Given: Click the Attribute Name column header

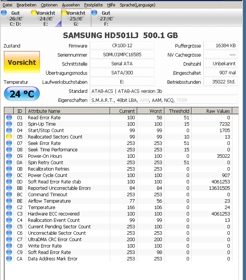Looking at the screenshot, I should click(68, 111).
